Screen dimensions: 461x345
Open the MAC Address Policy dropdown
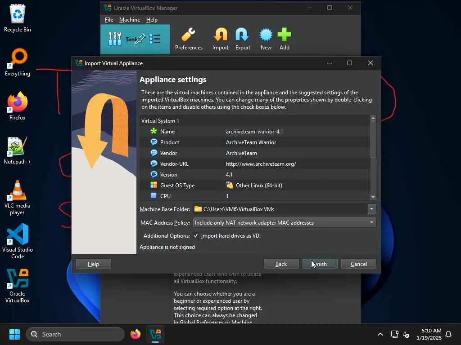(285, 222)
